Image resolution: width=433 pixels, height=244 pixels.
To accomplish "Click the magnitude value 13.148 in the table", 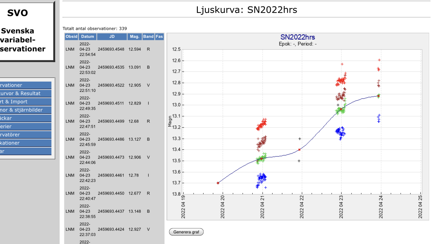I will tap(135, 211).
